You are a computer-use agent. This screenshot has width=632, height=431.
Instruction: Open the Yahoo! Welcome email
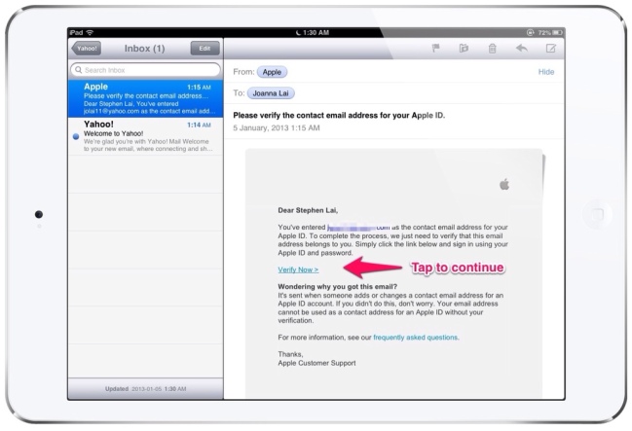point(145,136)
